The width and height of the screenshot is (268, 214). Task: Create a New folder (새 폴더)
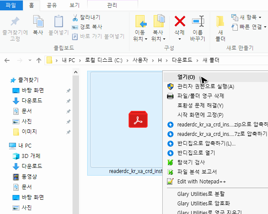(x=220, y=28)
